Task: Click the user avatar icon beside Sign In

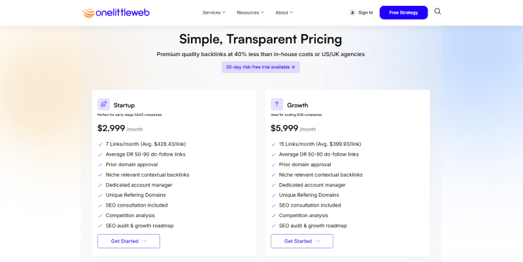Action: pyautogui.click(x=352, y=12)
